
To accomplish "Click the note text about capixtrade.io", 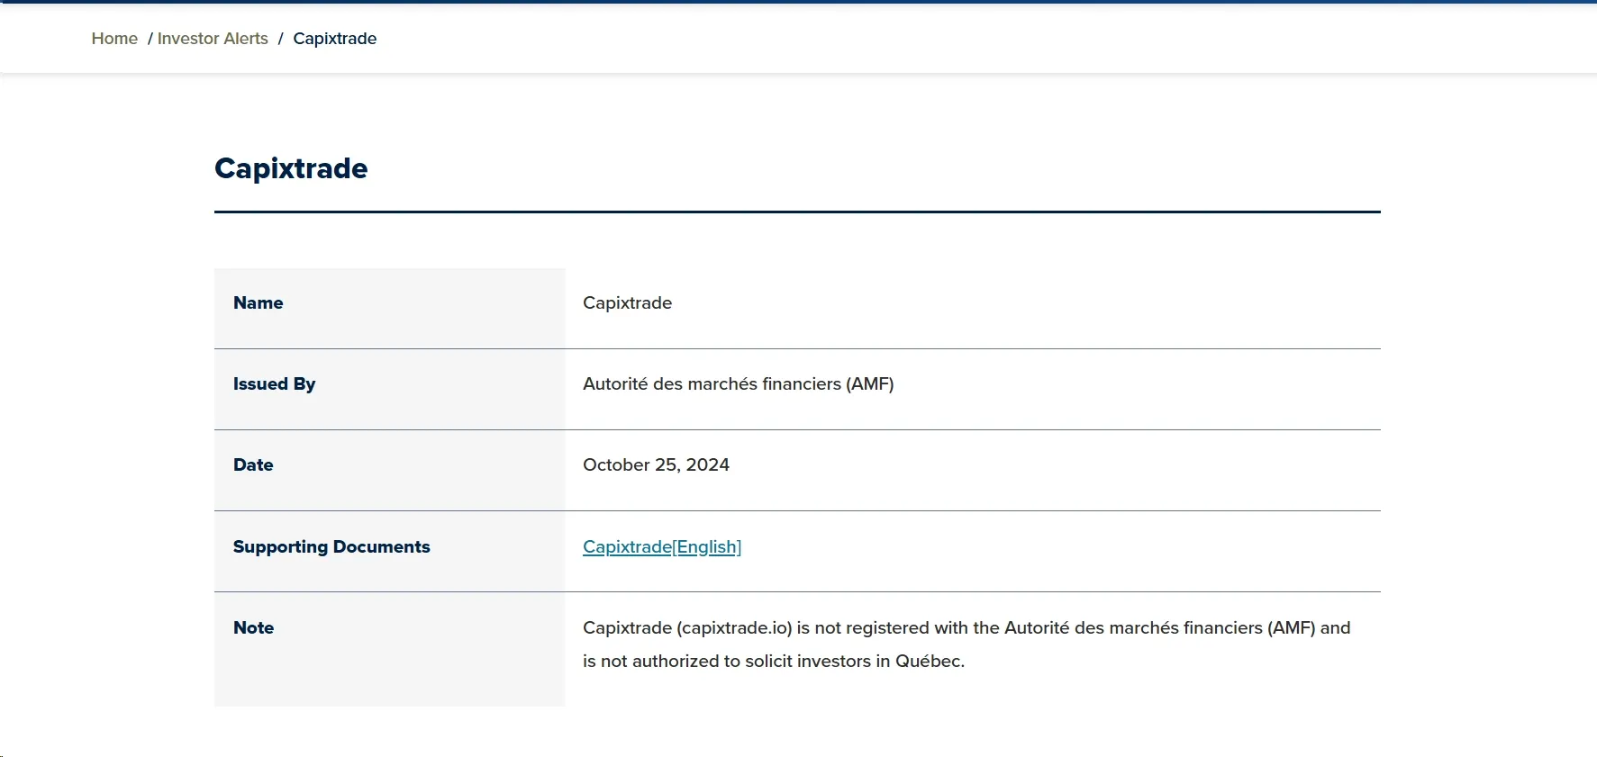I will pos(966,644).
